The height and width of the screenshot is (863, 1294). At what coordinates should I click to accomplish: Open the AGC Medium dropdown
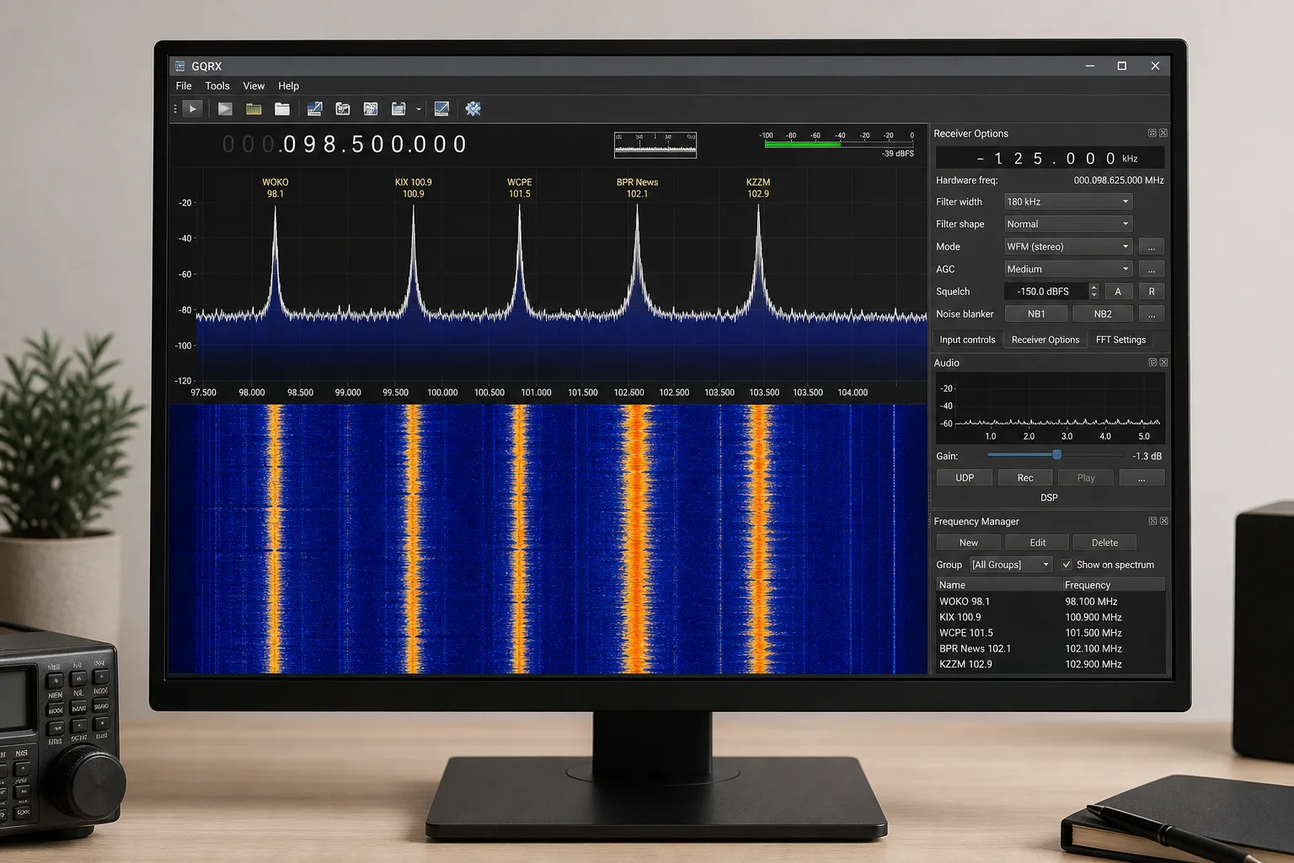coord(1067,269)
